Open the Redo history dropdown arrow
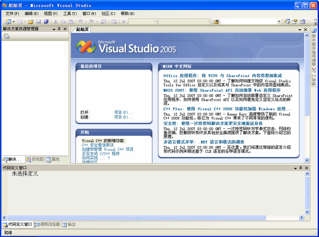The height and width of the screenshot is (237, 319). coord(97,22)
